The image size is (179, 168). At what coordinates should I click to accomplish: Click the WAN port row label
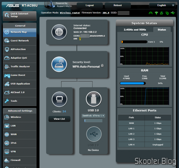pos(131,123)
